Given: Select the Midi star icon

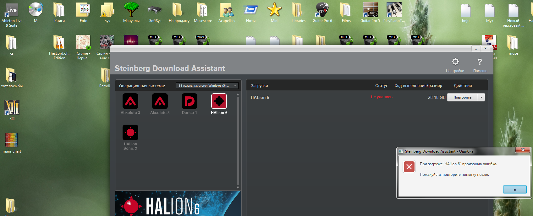Looking at the screenshot, I should coord(274,13).
